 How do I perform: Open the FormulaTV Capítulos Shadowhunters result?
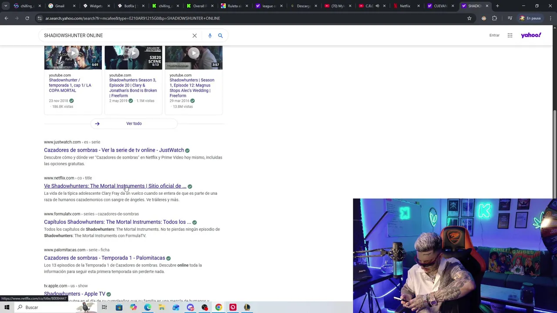click(117, 222)
